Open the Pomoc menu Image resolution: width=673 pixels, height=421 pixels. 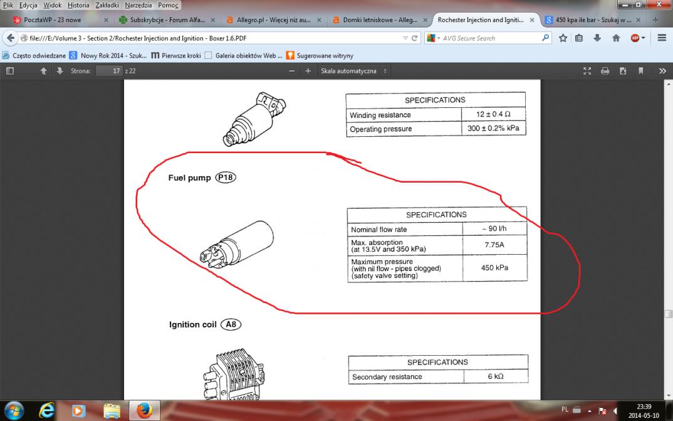click(168, 5)
